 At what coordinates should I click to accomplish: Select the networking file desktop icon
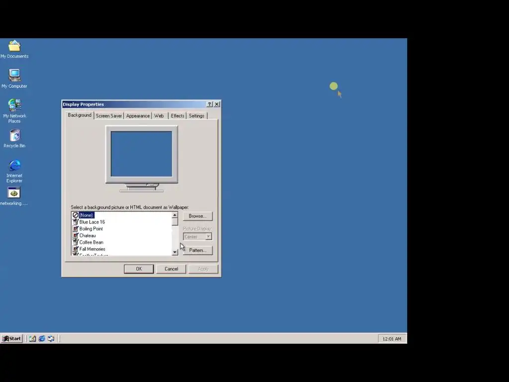(14, 196)
